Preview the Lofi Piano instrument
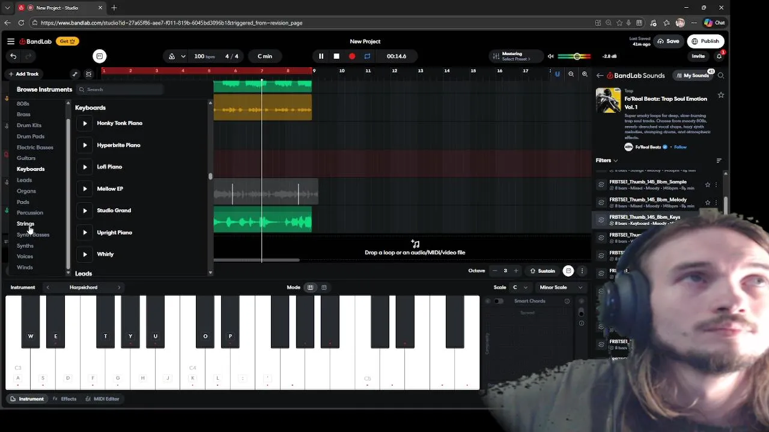Image resolution: width=769 pixels, height=432 pixels. click(x=85, y=167)
